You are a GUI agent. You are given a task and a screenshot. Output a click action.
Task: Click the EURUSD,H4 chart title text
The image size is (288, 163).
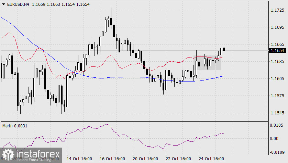click(18, 4)
